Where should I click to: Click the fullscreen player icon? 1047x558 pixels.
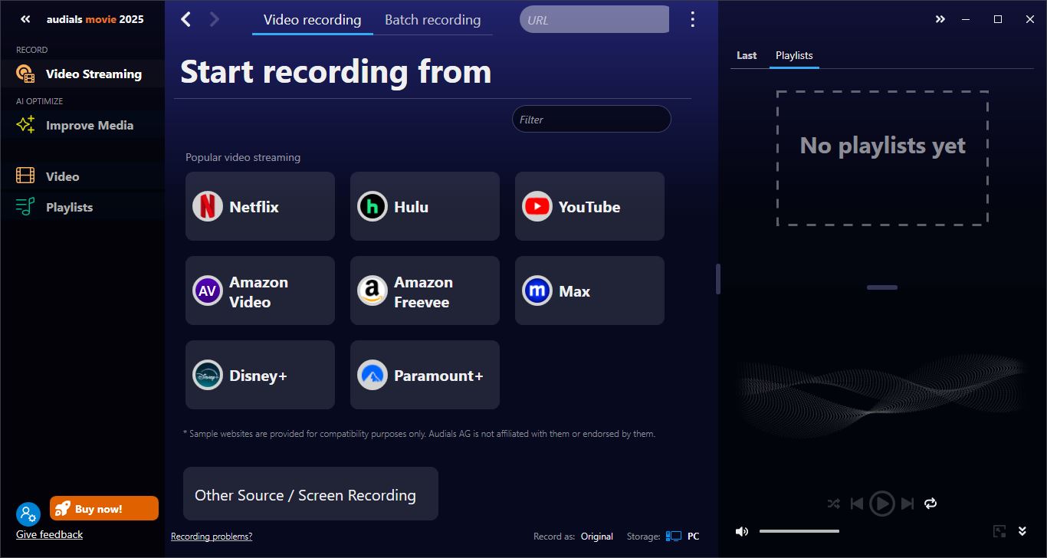(999, 531)
